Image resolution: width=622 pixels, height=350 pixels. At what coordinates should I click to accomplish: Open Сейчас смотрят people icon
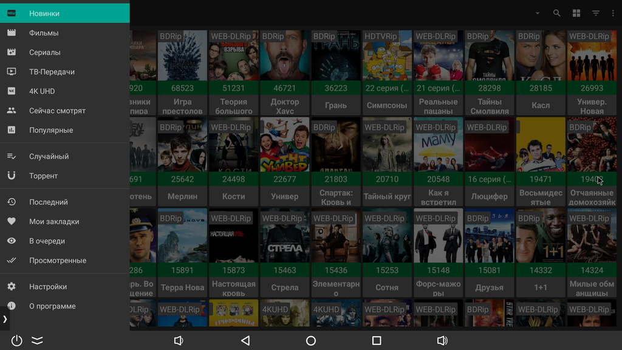pos(12,111)
